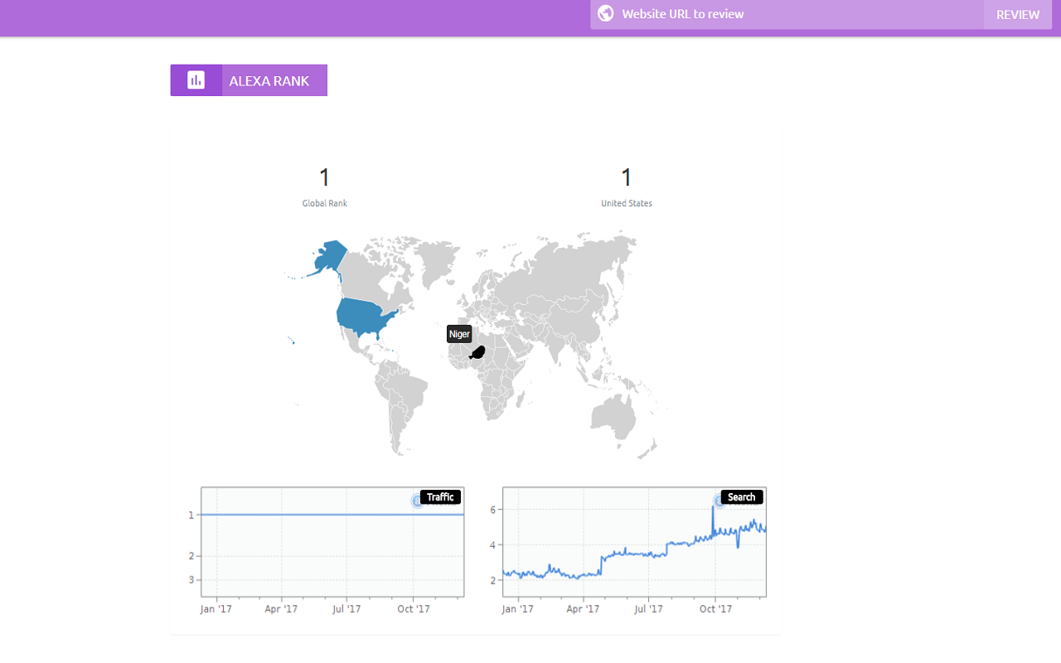Click the magnifier icon beside the Traffic badge
1061x663 pixels.
[417, 501]
